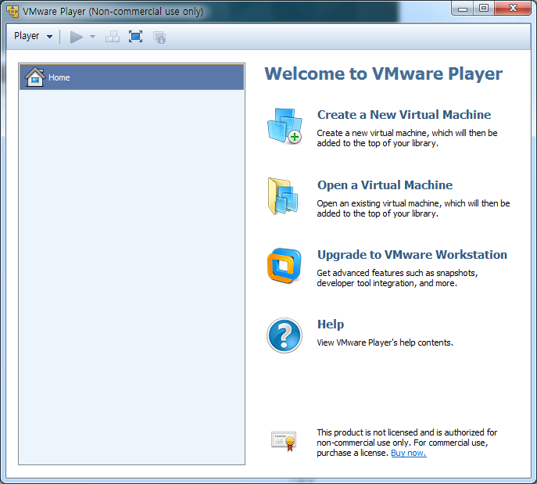Expand the power options arrow beside Play
The width and height of the screenshot is (537, 484).
pos(92,37)
